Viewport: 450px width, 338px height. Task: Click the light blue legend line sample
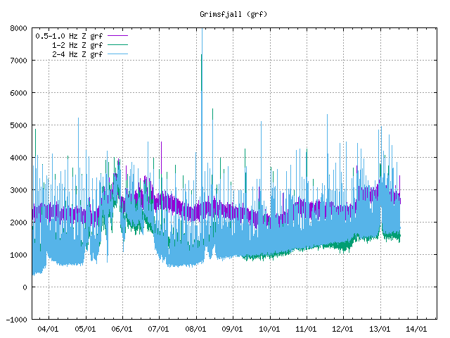point(117,54)
